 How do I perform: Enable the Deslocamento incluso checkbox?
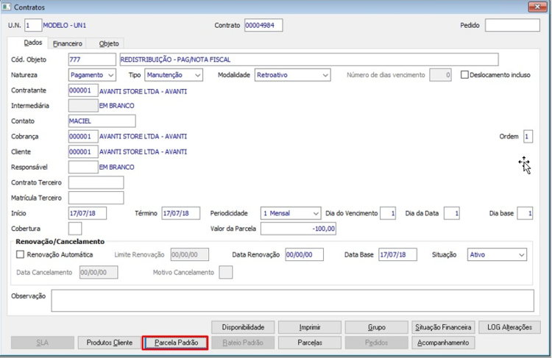[464, 75]
